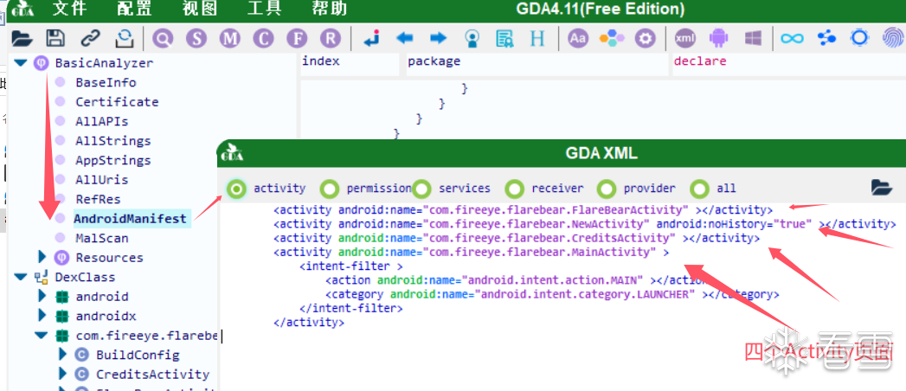The image size is (906, 391).
Task: Click the FlareBearActivity manifest line
Action: (x=523, y=209)
